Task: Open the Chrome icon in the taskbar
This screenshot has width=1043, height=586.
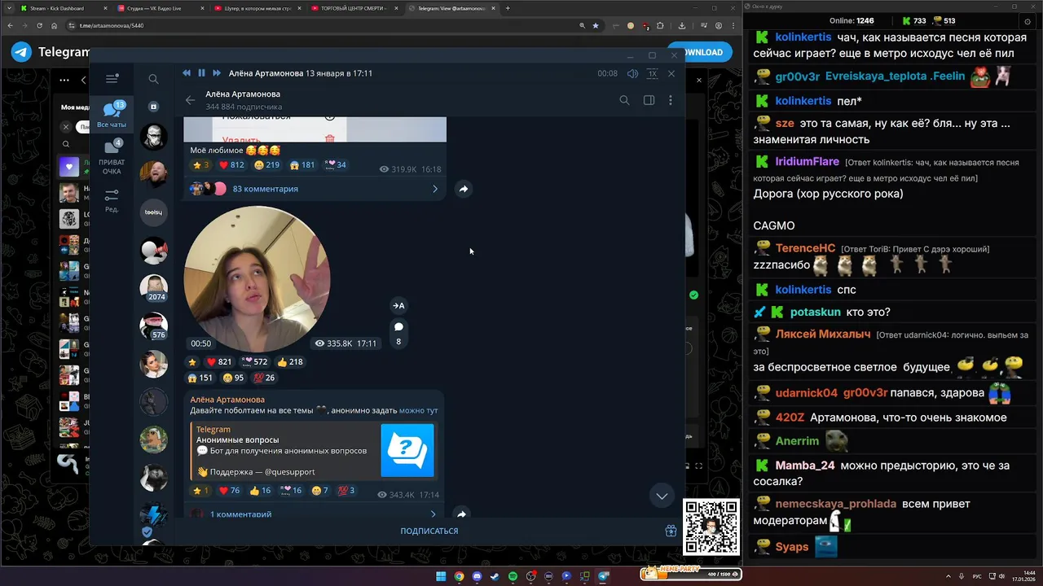Action: 459,576
